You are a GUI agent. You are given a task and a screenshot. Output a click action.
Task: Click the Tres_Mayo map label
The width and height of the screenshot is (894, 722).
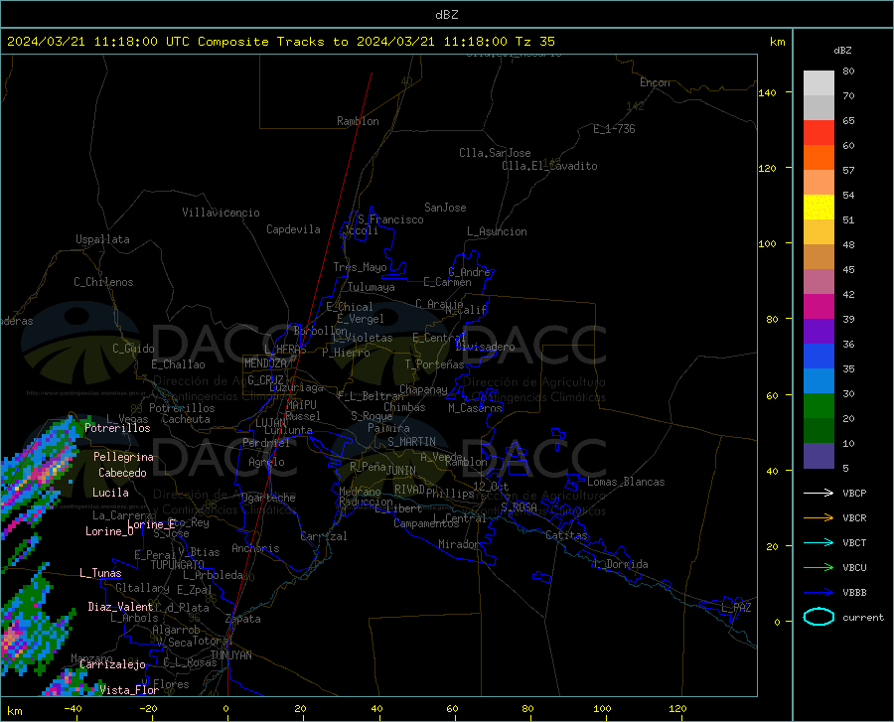360,267
